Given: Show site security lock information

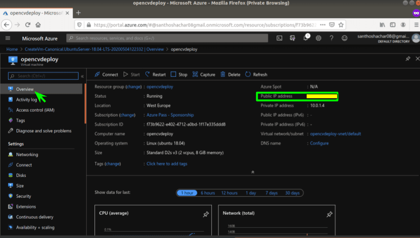Looking at the screenshot, I should pyautogui.click(x=89, y=25).
